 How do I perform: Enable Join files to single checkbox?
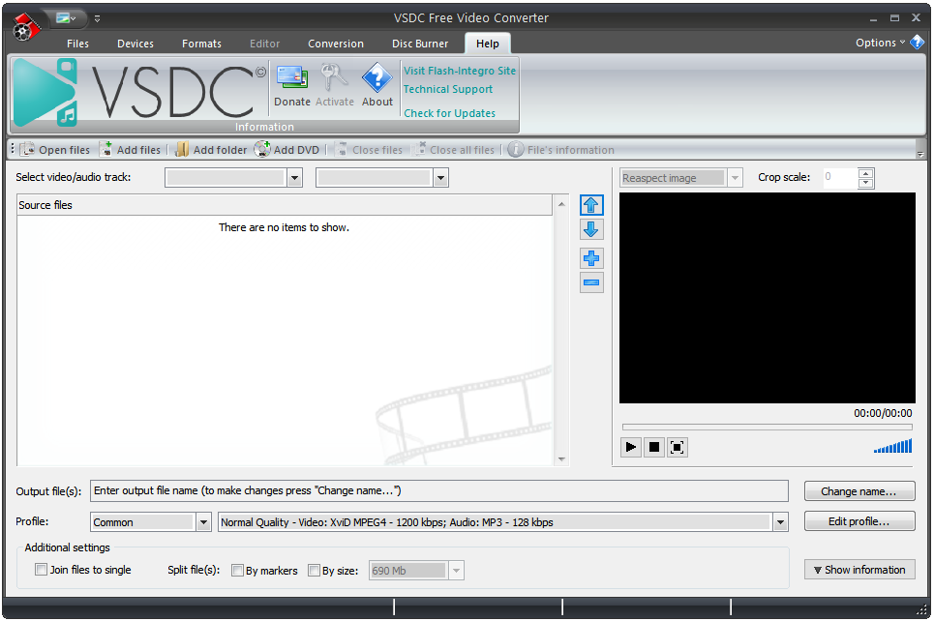[x=41, y=569]
